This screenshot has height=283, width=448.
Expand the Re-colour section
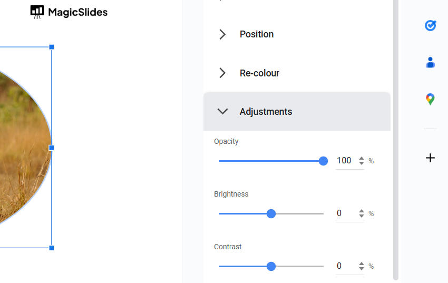222,73
